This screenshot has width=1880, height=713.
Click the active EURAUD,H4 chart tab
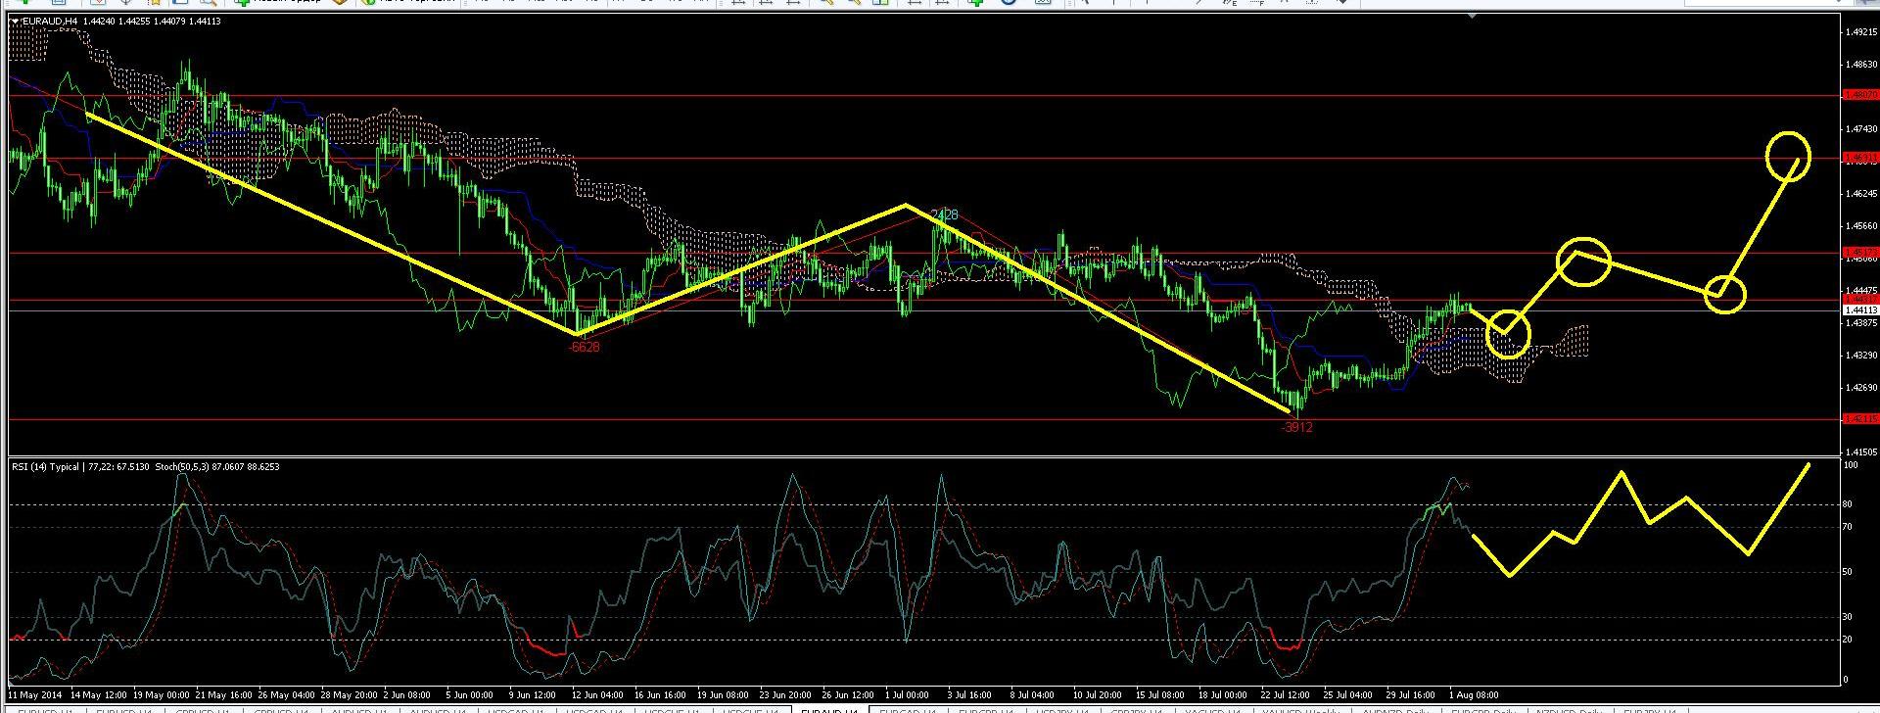(x=829, y=709)
